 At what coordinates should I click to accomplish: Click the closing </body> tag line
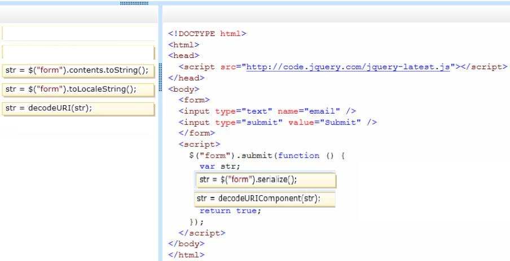186,244
